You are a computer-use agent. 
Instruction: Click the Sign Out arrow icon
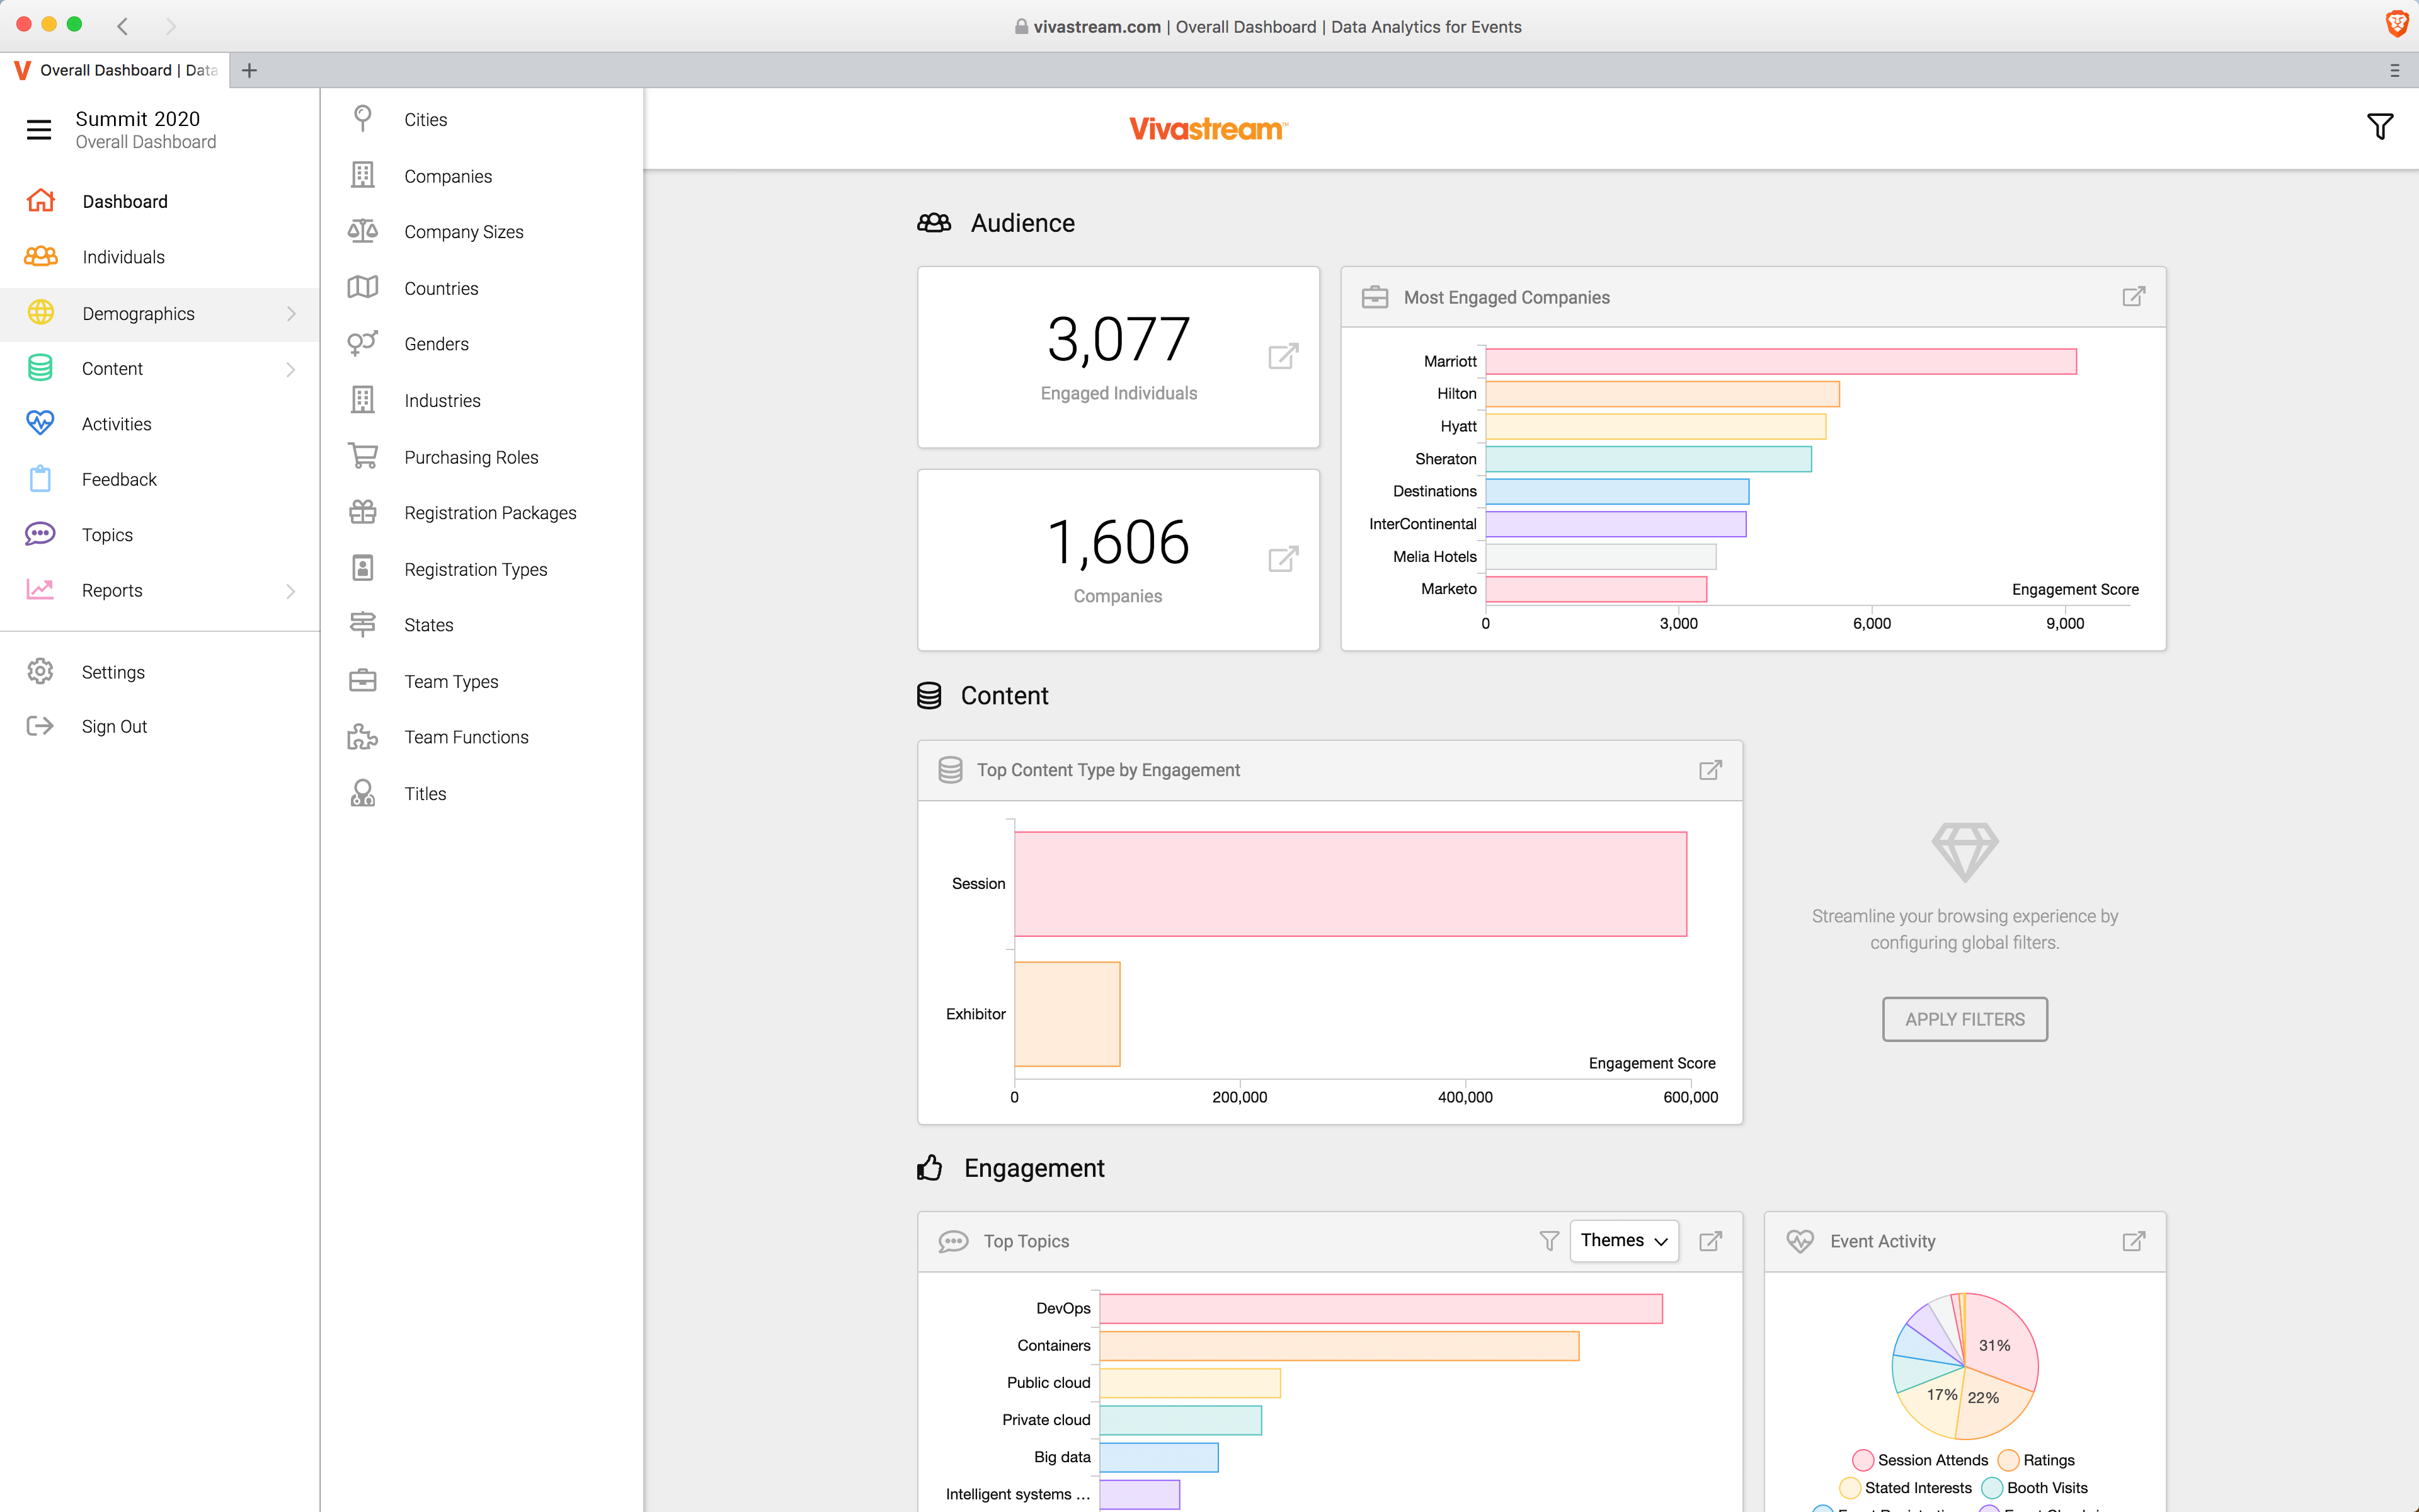pos(40,726)
